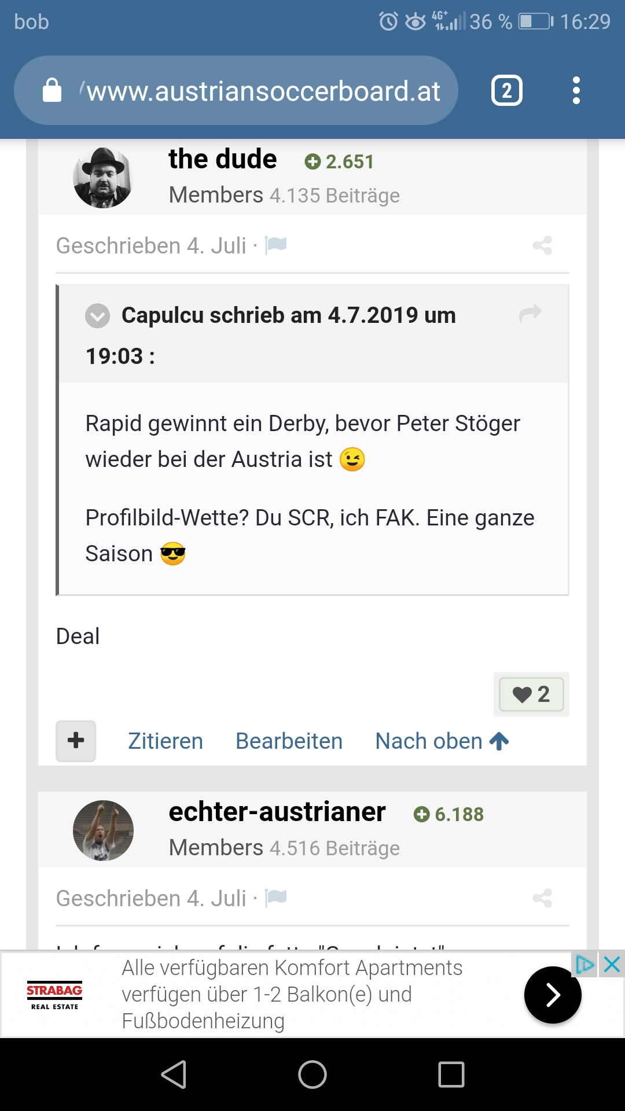
Task: Report the dude's post with flag icon
Action: pyautogui.click(x=275, y=245)
